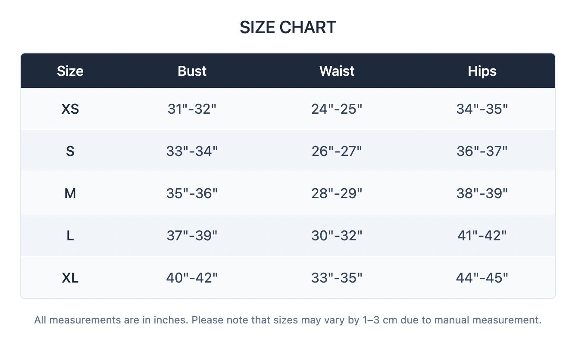This screenshot has height=342, width=569.
Task: Click the Bust column header
Action: pyautogui.click(x=192, y=71)
